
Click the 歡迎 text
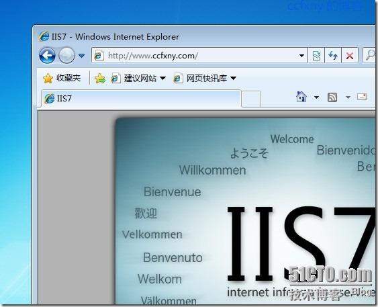tap(146, 214)
